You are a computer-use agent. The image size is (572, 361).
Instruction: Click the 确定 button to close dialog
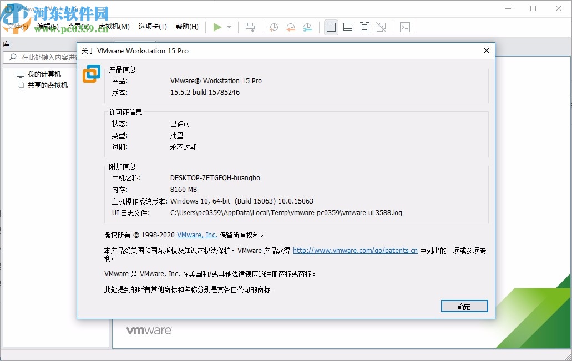coord(464,306)
